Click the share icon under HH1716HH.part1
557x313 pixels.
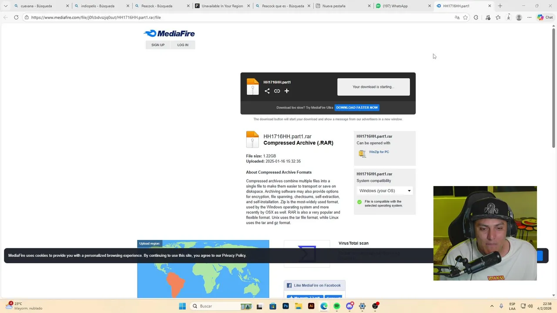tap(267, 91)
